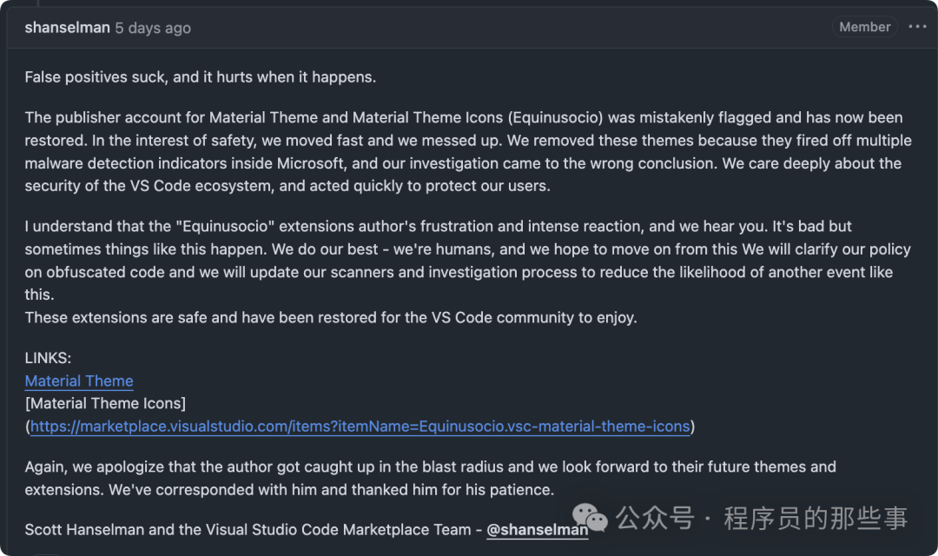Click the @shanselman mention in the signature
This screenshot has width=938, height=556.
click(x=538, y=530)
